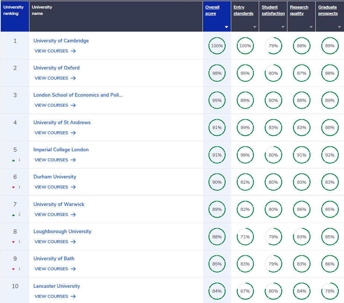344x303 pixels.
Task: View courses for London School of Economics
Action: pyautogui.click(x=55, y=105)
